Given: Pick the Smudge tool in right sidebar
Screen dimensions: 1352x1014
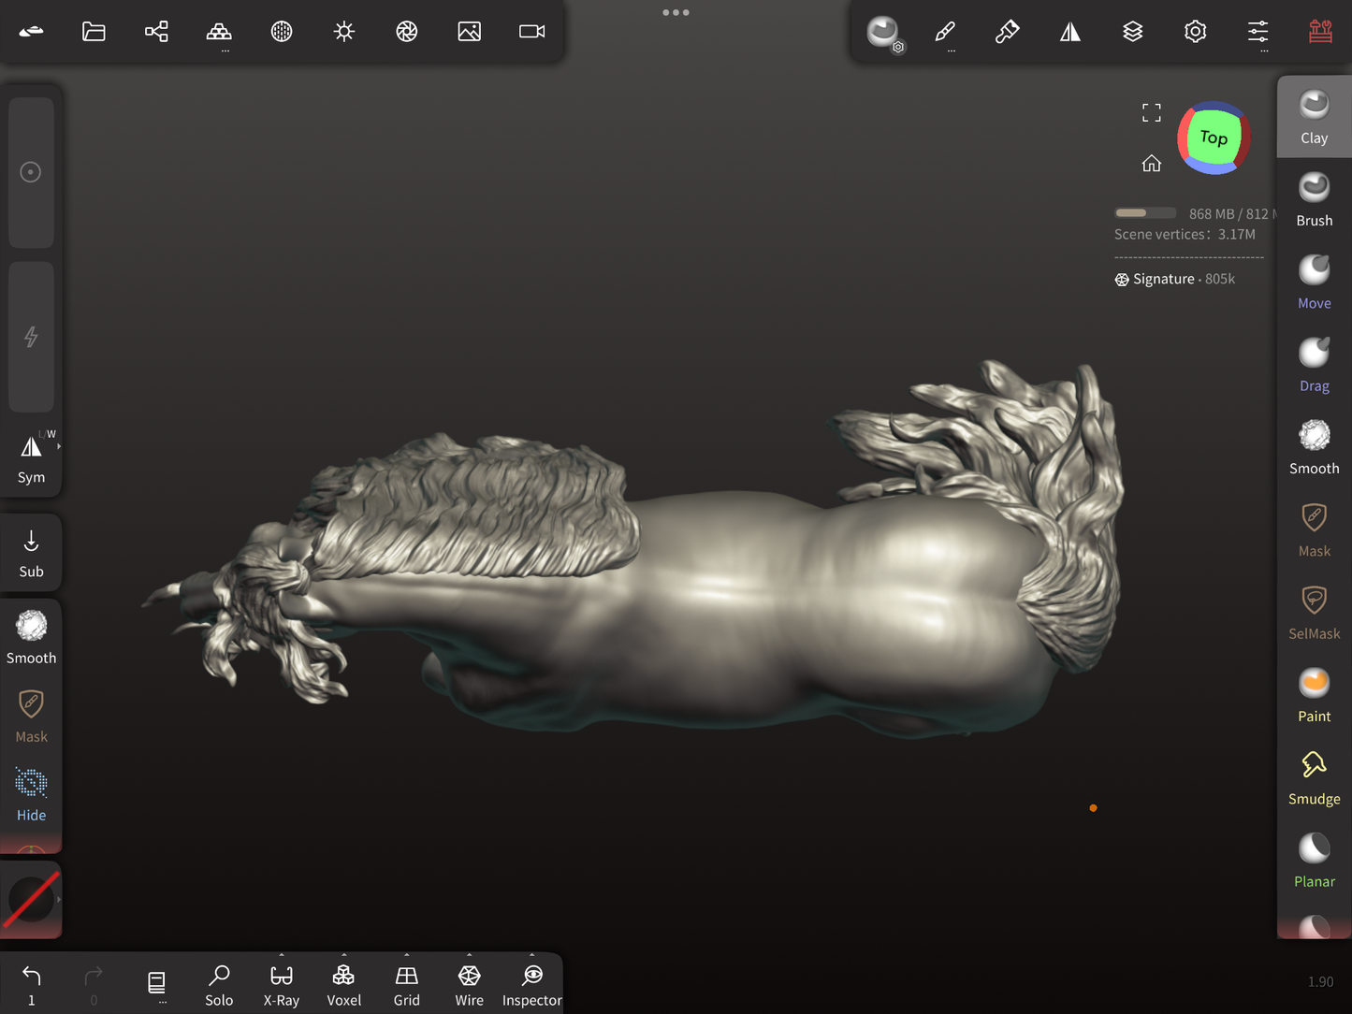Looking at the screenshot, I should [1314, 777].
